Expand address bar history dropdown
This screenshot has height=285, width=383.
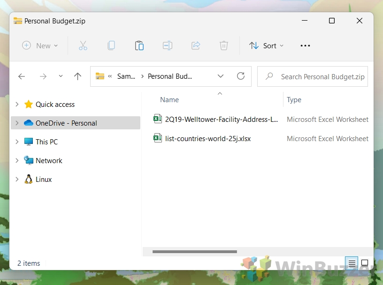click(221, 76)
